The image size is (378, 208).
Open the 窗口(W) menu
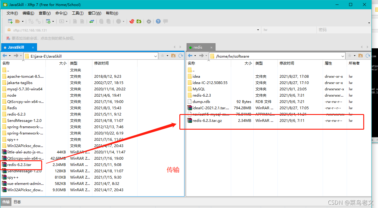(x=94, y=13)
